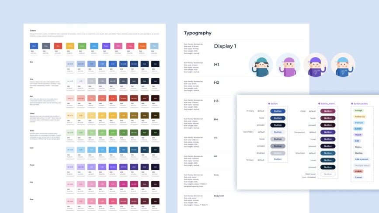Click the Volunteer pressed state Button
The height and width of the screenshot is (213, 379).
(328, 167)
